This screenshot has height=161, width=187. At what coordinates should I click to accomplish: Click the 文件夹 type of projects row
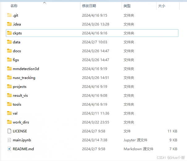[x=129, y=87]
